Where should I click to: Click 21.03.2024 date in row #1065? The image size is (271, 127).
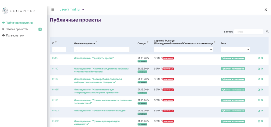(144, 90)
